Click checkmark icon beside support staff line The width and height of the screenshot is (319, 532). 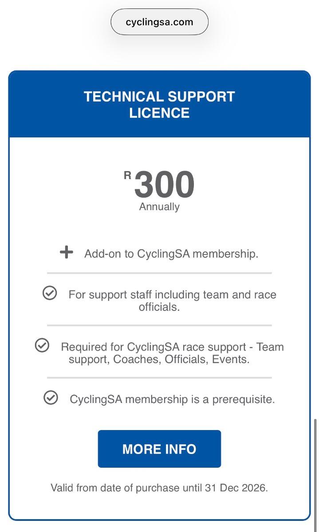pyautogui.click(x=50, y=293)
